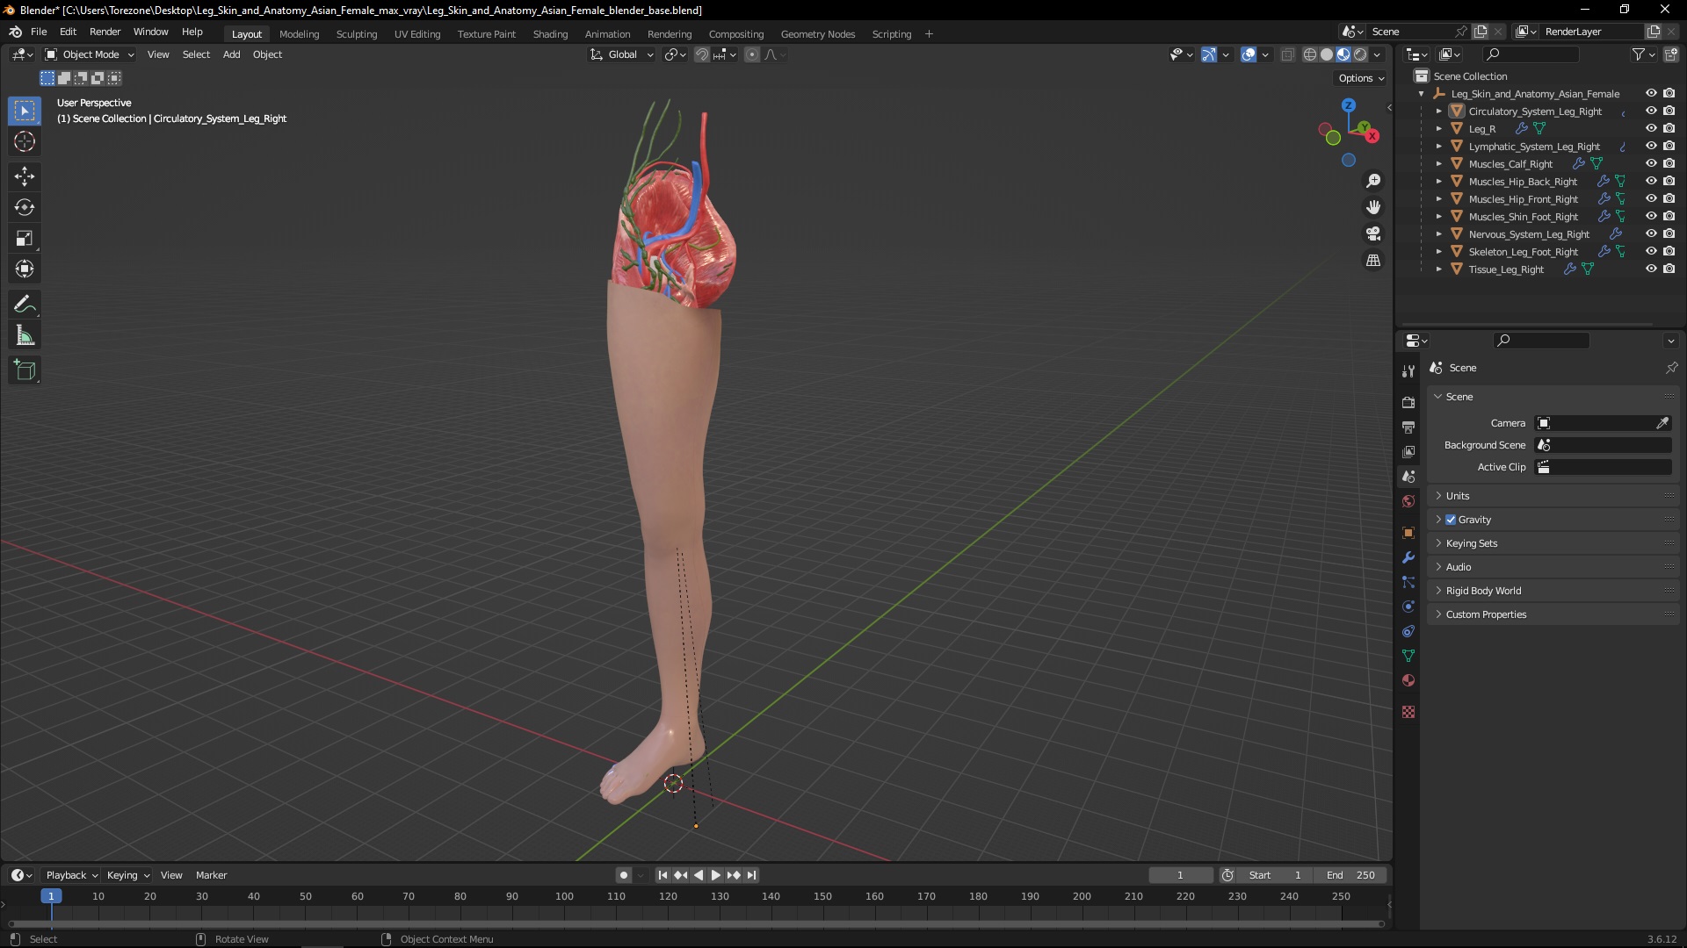
Task: Open the Material properties tab
Action: 1408,680
